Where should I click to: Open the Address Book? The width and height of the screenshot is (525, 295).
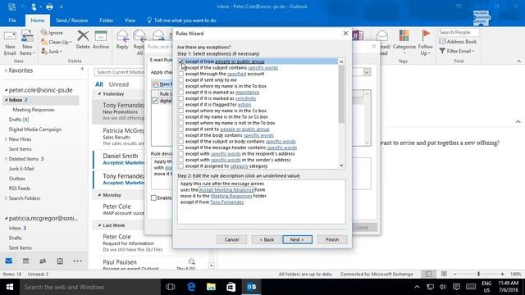pos(458,42)
